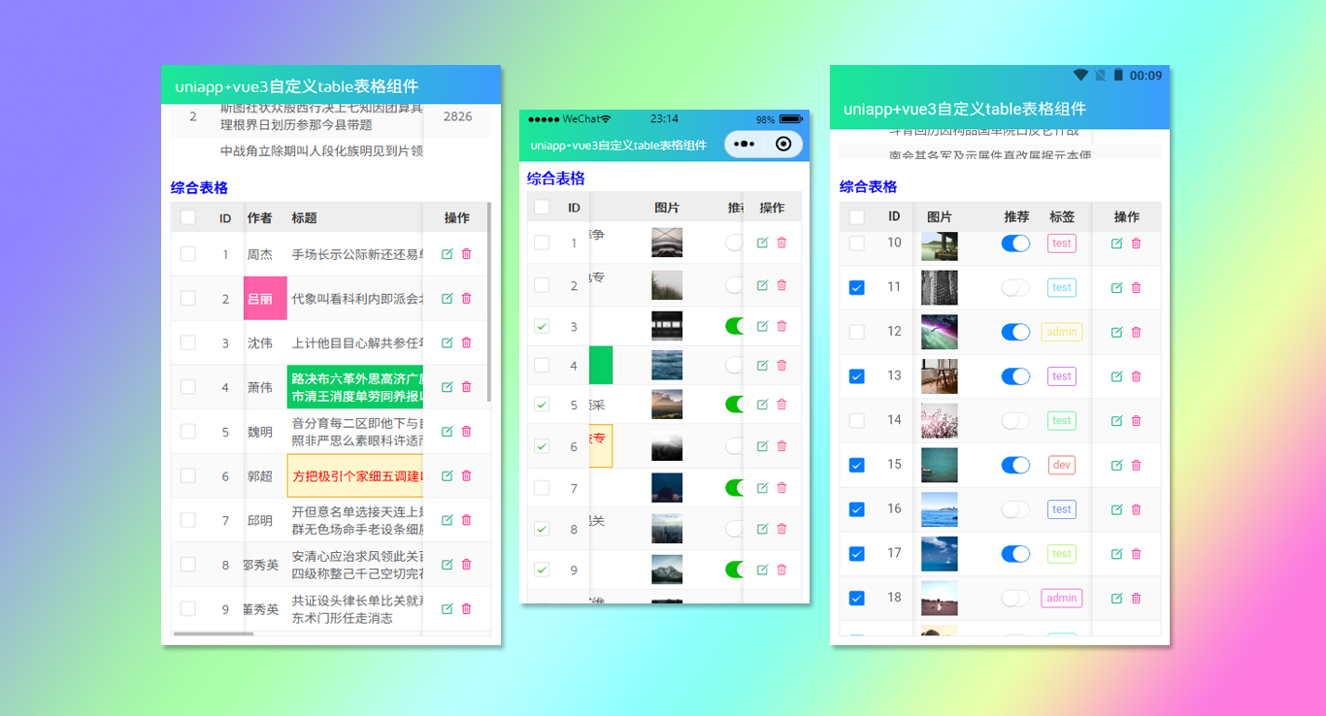Delete 郭超's highlighted row entry
The height and width of the screenshot is (716, 1326).
pos(467,475)
